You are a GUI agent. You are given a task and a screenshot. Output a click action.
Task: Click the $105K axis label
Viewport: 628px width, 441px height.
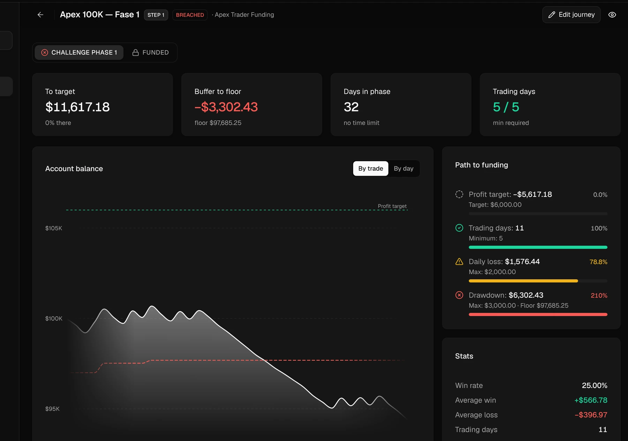click(x=54, y=228)
